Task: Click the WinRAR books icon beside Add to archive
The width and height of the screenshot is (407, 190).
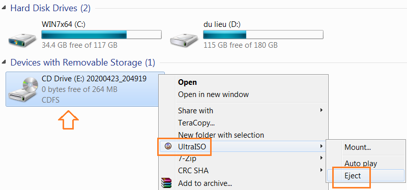Action: tap(166, 183)
